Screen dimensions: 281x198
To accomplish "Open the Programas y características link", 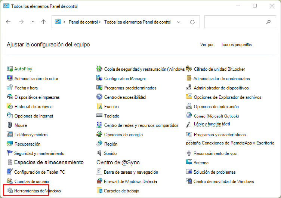I will click(220, 135).
